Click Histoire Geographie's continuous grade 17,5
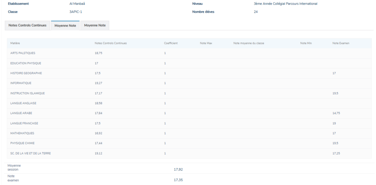This screenshot has height=185, width=376. (x=98, y=73)
